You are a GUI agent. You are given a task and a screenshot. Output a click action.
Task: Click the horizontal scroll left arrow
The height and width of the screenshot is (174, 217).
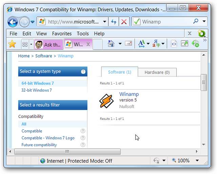tap(10, 152)
